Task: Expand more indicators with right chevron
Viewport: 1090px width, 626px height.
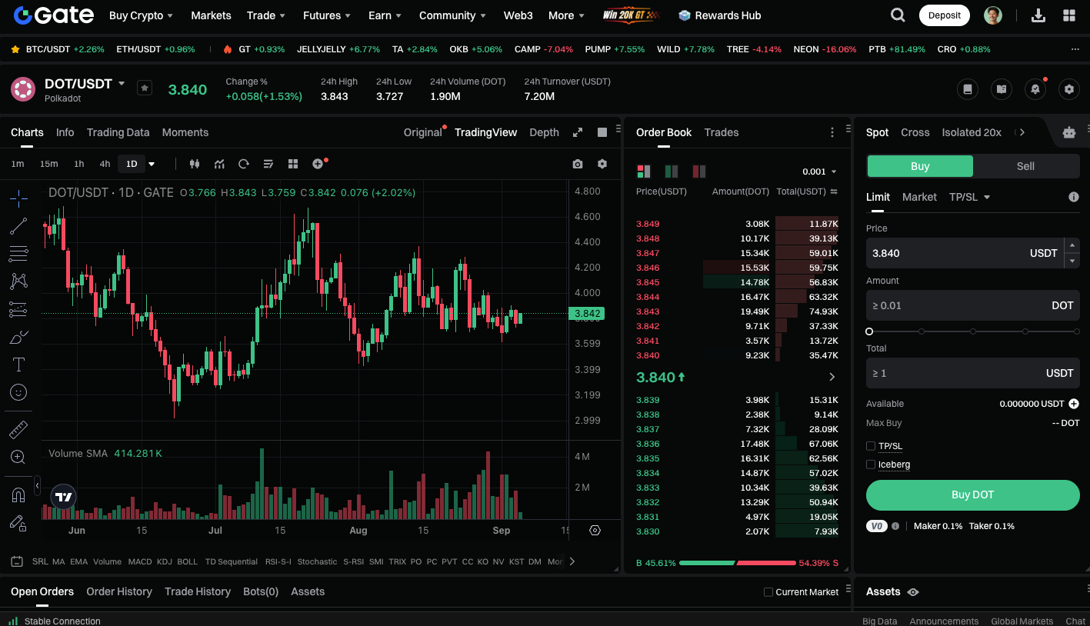Action: point(572,561)
